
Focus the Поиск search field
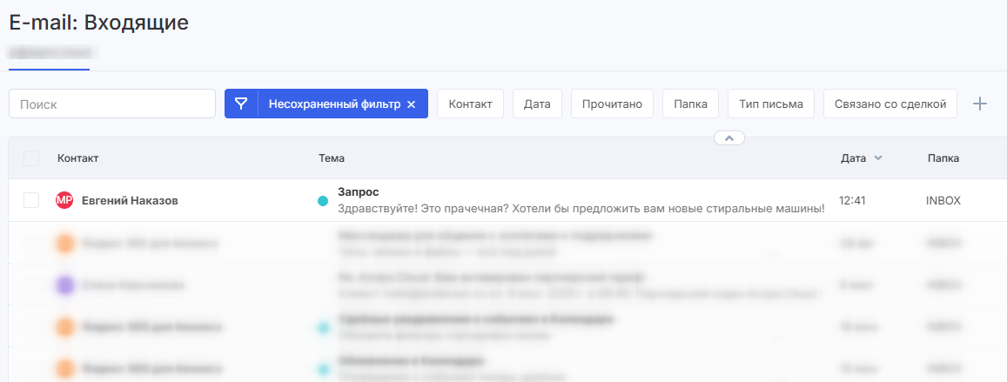[x=112, y=104]
